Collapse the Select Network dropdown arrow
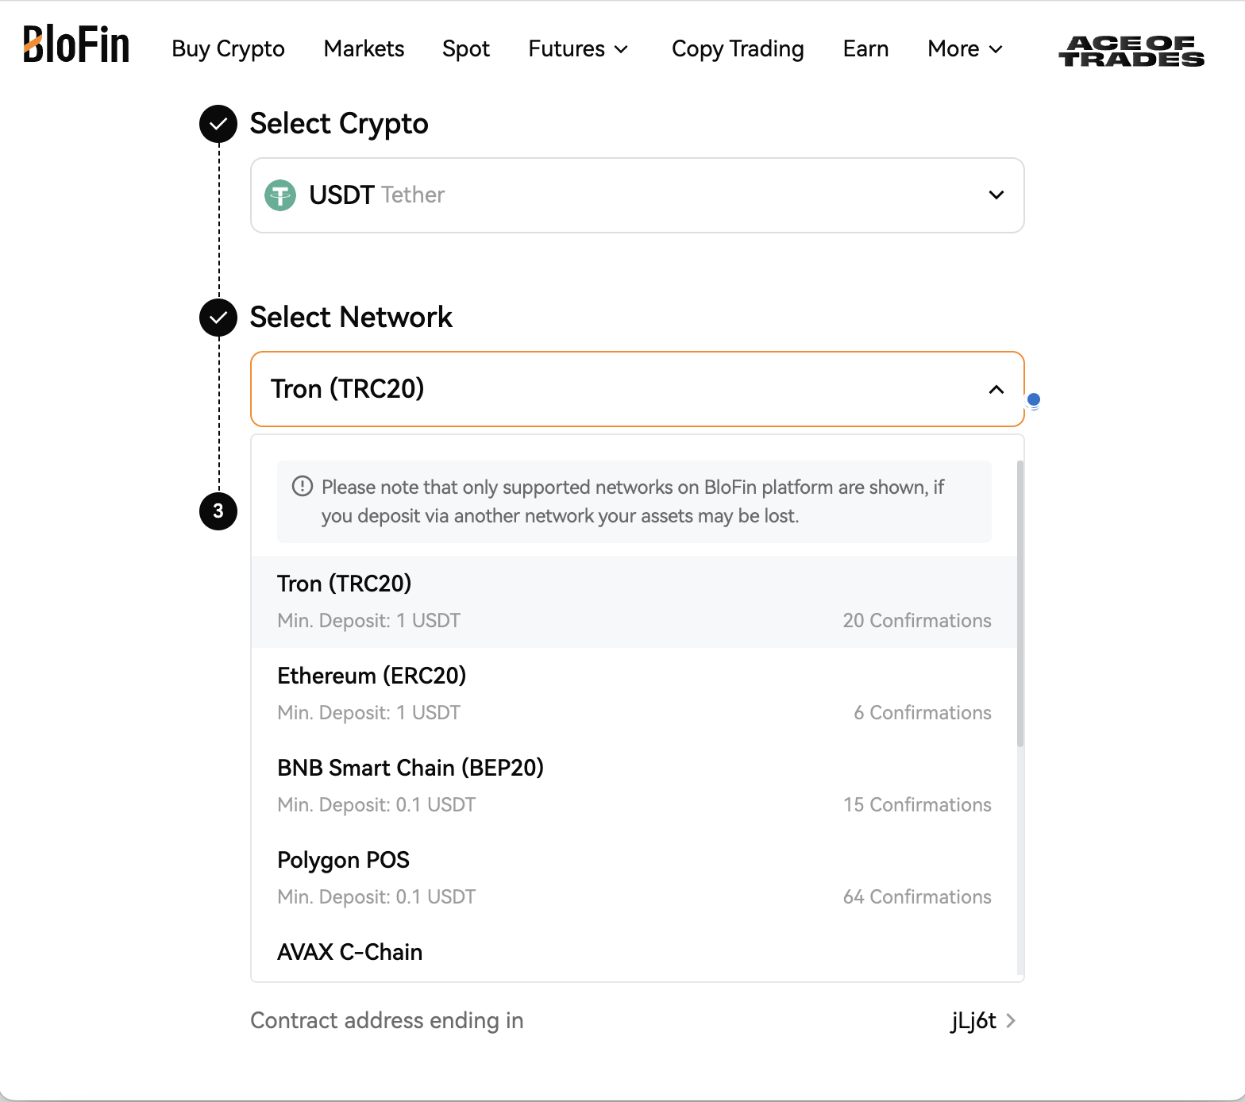This screenshot has height=1102, width=1245. 996,389
